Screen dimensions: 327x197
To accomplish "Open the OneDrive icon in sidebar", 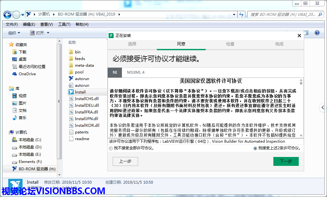I will 15,74.
